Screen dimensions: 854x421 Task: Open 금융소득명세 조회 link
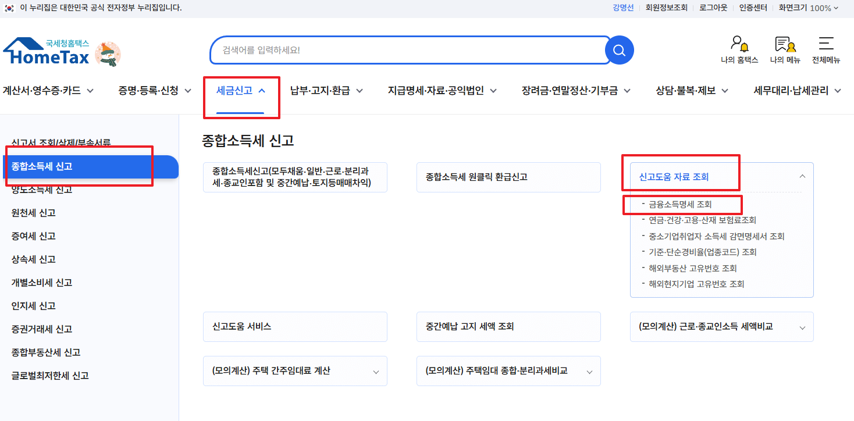(x=681, y=205)
